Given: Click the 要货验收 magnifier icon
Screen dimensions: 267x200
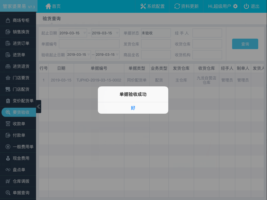Looking at the screenshot, I should click(x=8, y=112).
